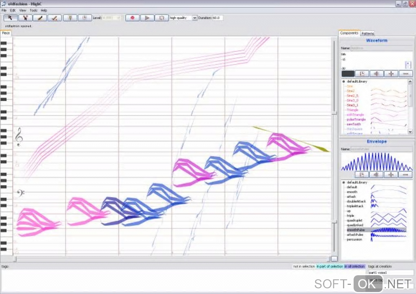Select the Piece tab
Viewport: 416px width, 294px height.
(6, 33)
